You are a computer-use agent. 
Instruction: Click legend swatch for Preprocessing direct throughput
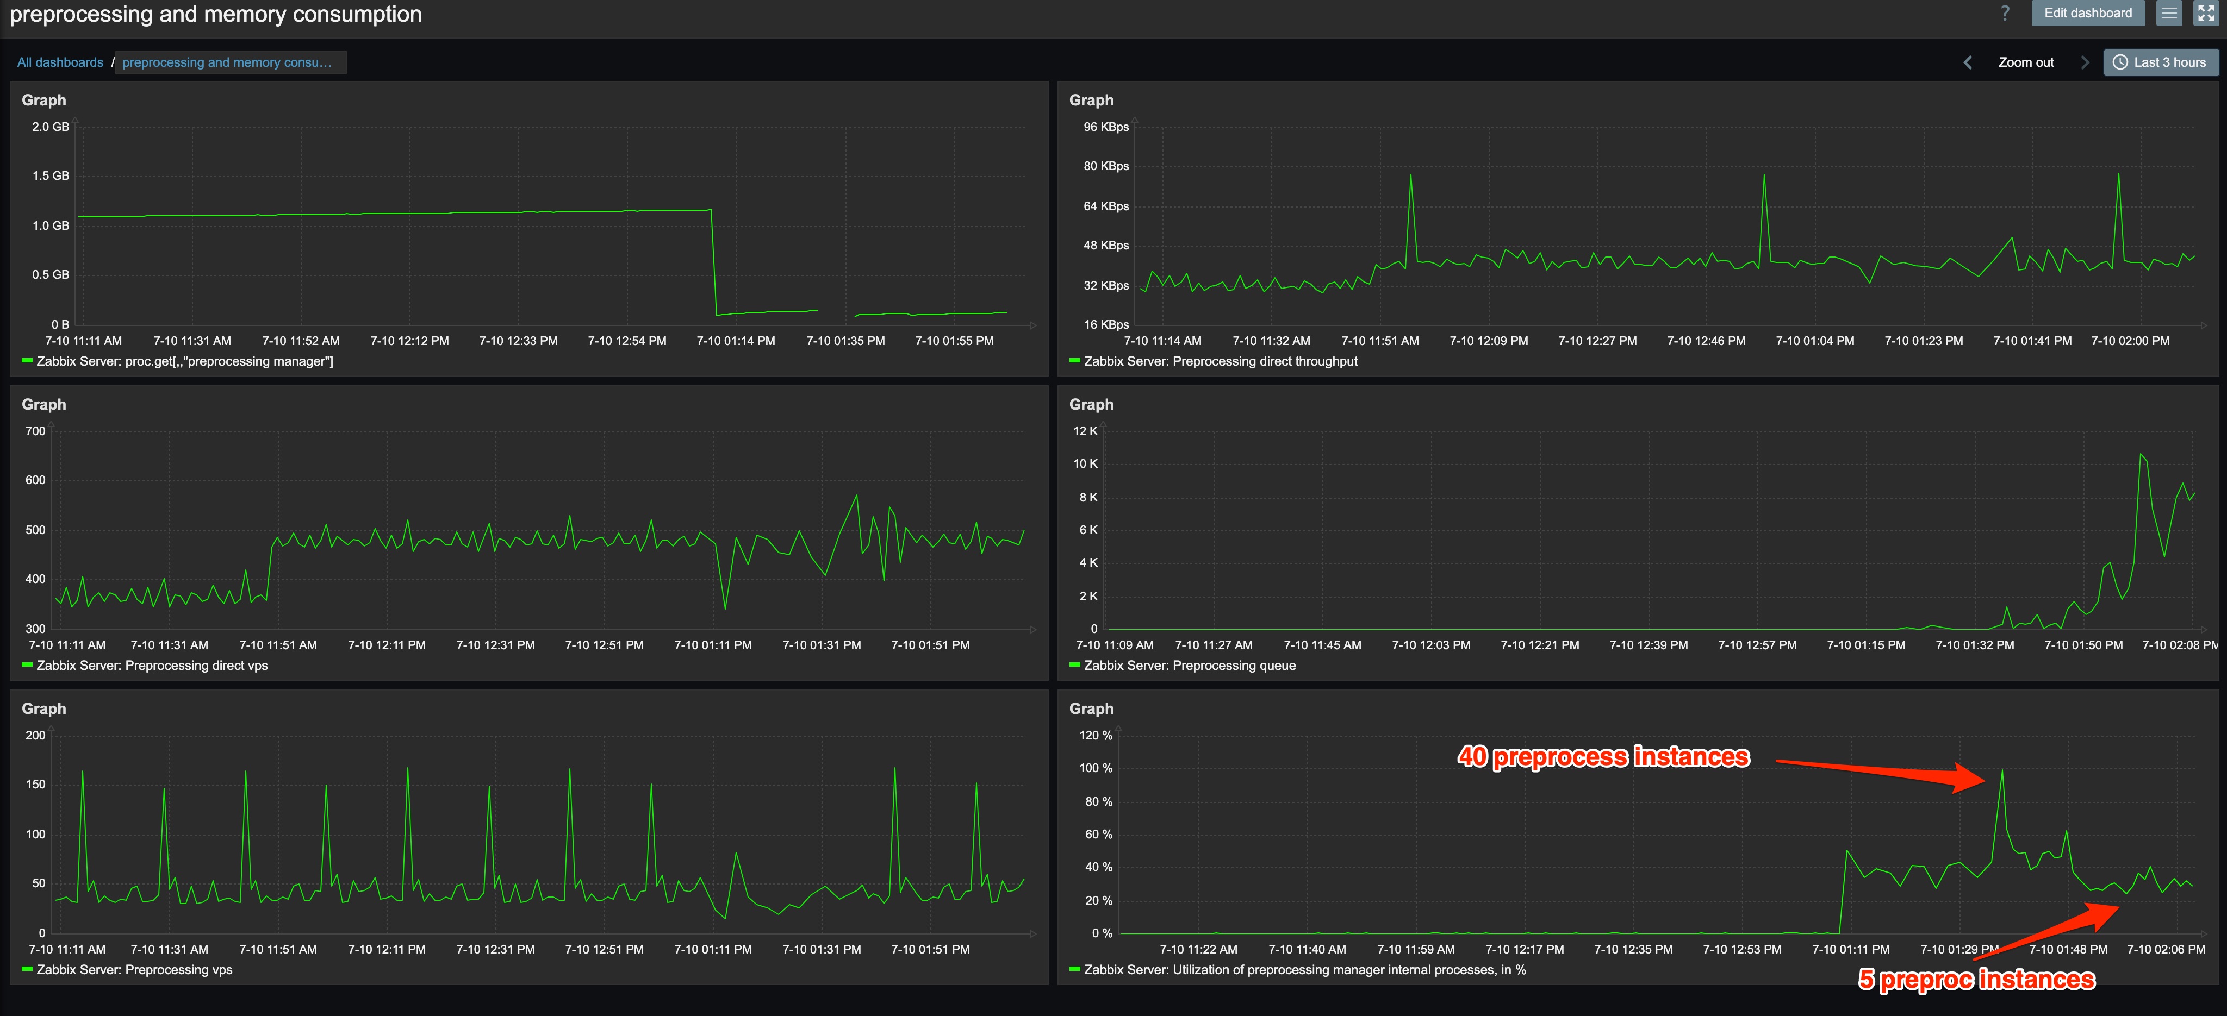pyautogui.click(x=1074, y=361)
